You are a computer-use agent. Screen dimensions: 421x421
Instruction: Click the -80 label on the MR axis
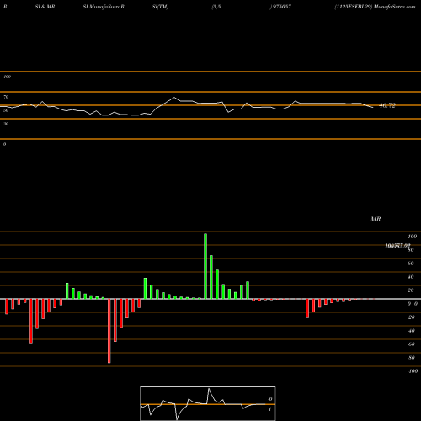coord(411,358)
